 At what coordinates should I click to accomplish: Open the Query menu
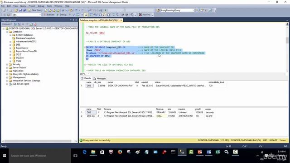[x=23, y=6]
